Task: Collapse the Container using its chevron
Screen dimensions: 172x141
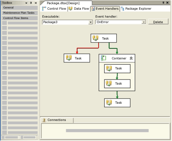Action: [131, 58]
